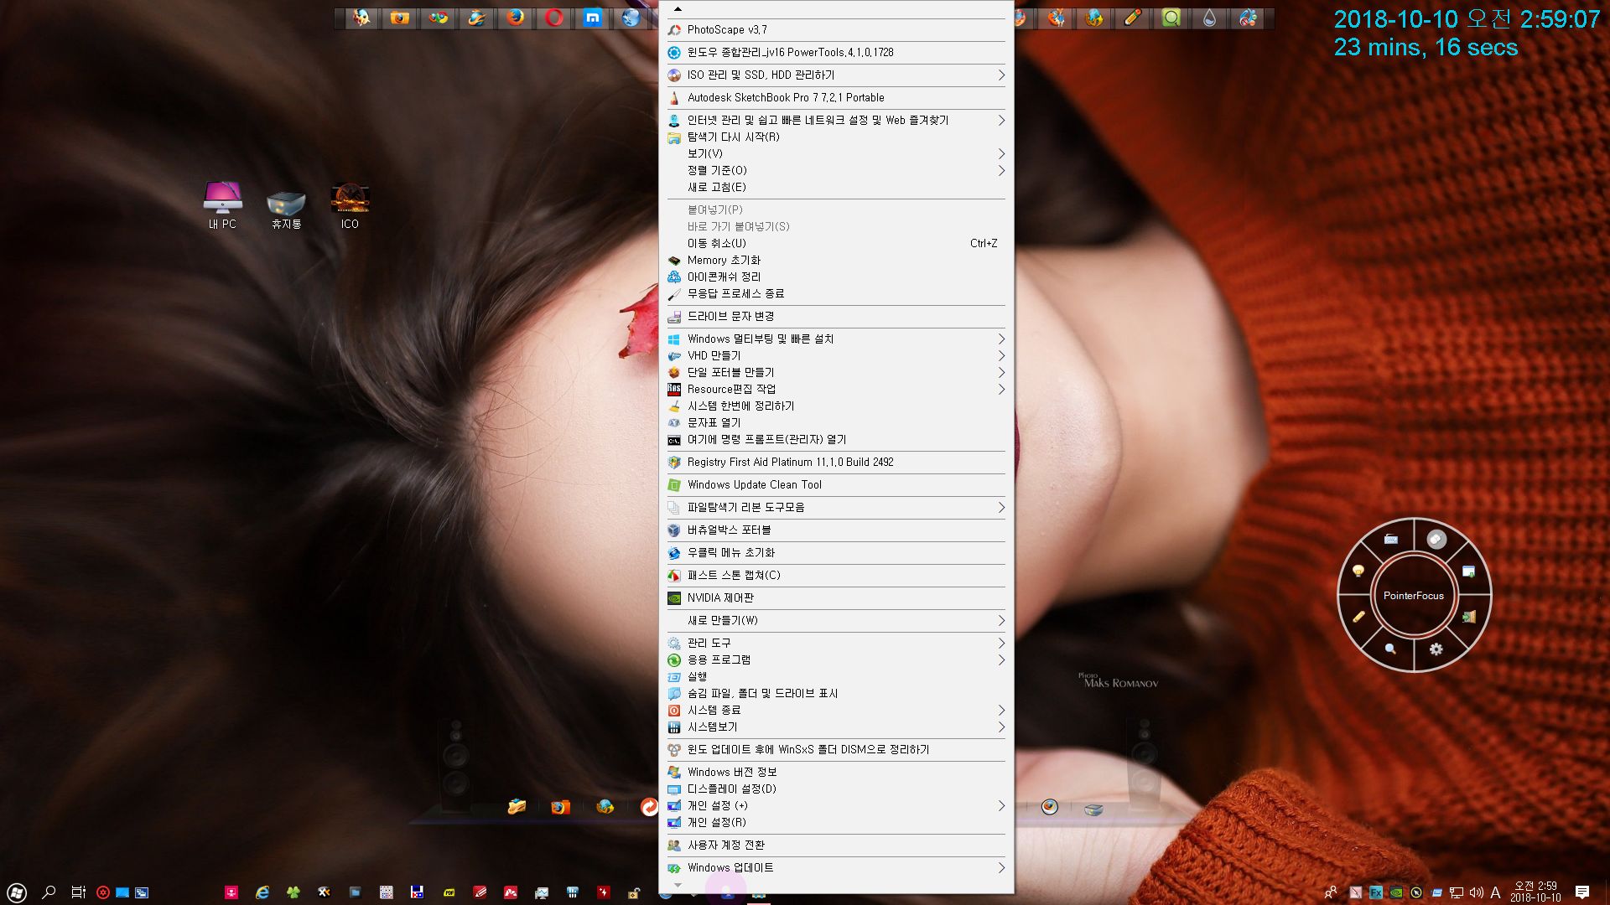Expand Windows 멀티부팅 및 빠른 설치 submenu arrow

[1001, 339]
